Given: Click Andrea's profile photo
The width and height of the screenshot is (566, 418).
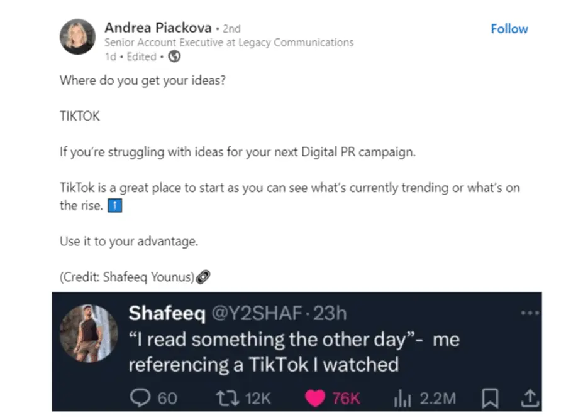Looking at the screenshot, I should pyautogui.click(x=77, y=36).
